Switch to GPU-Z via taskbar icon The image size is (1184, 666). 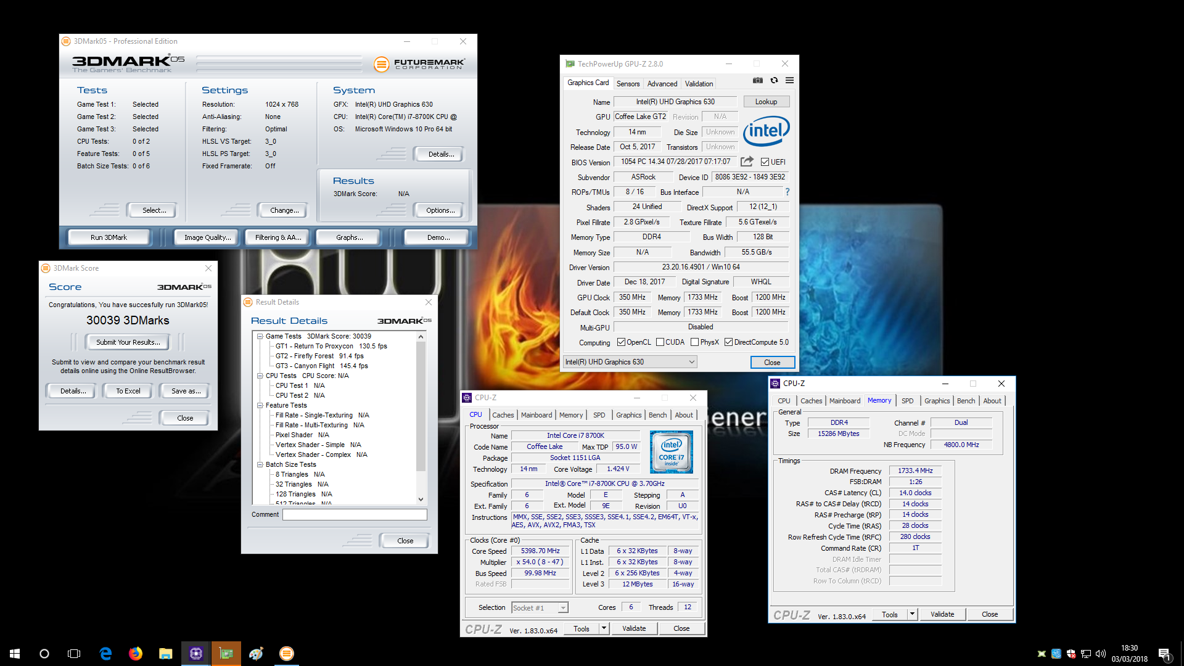226,654
